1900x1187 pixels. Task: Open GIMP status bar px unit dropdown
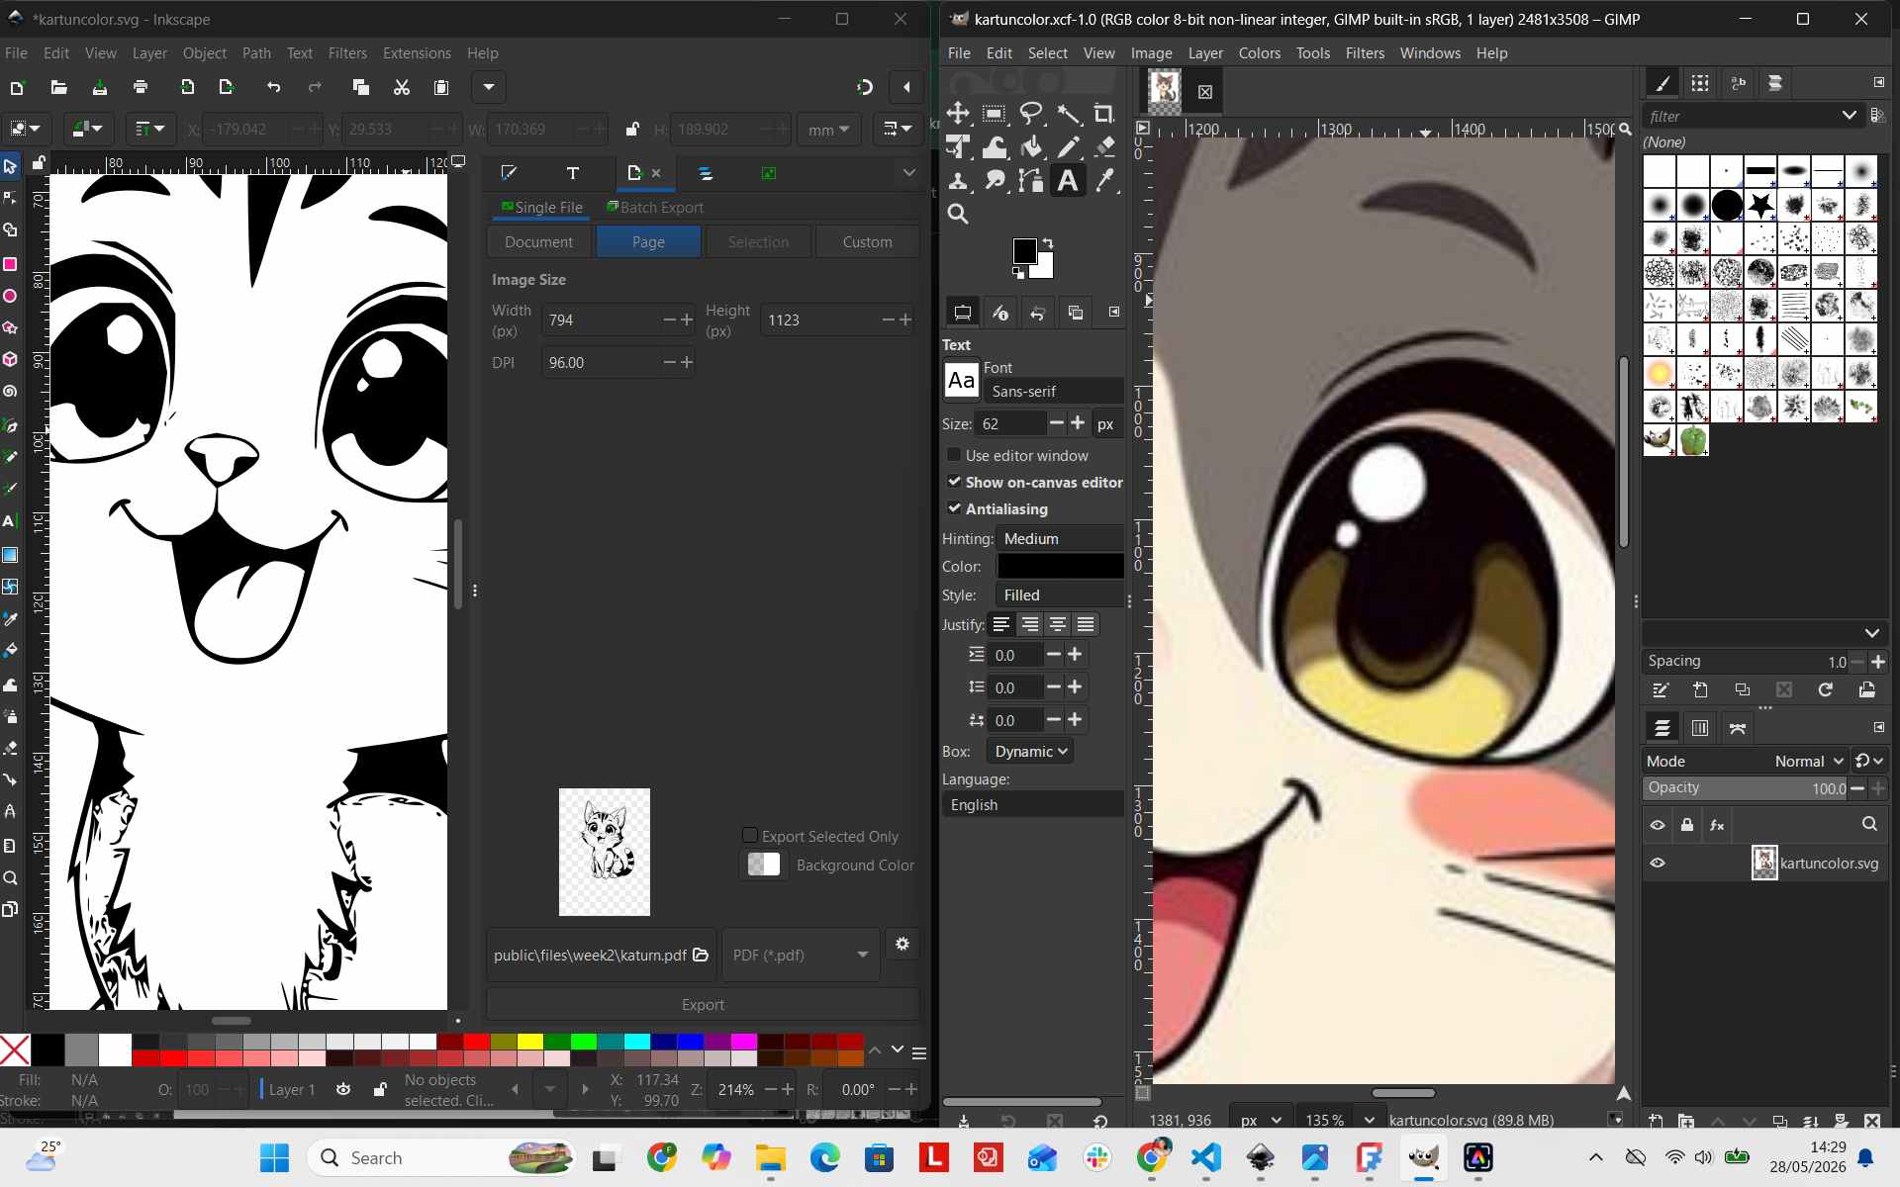(1261, 1120)
